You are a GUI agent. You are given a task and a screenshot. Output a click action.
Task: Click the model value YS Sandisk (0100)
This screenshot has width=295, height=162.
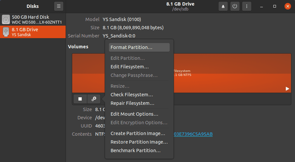click(122, 19)
